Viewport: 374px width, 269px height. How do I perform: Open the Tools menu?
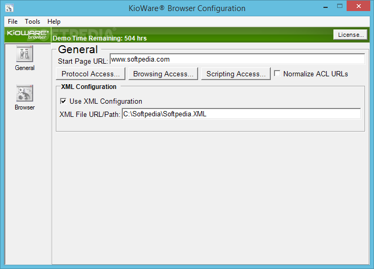(33, 22)
